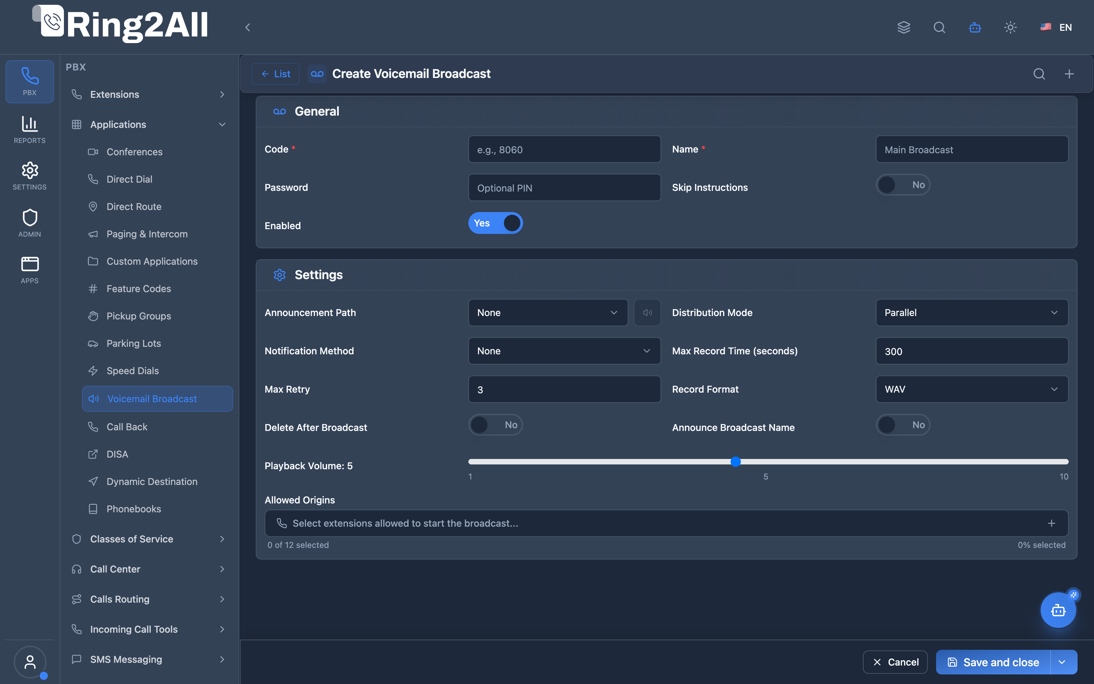The width and height of the screenshot is (1094, 684).
Task: Open the Reports section icon
Action: 29,130
